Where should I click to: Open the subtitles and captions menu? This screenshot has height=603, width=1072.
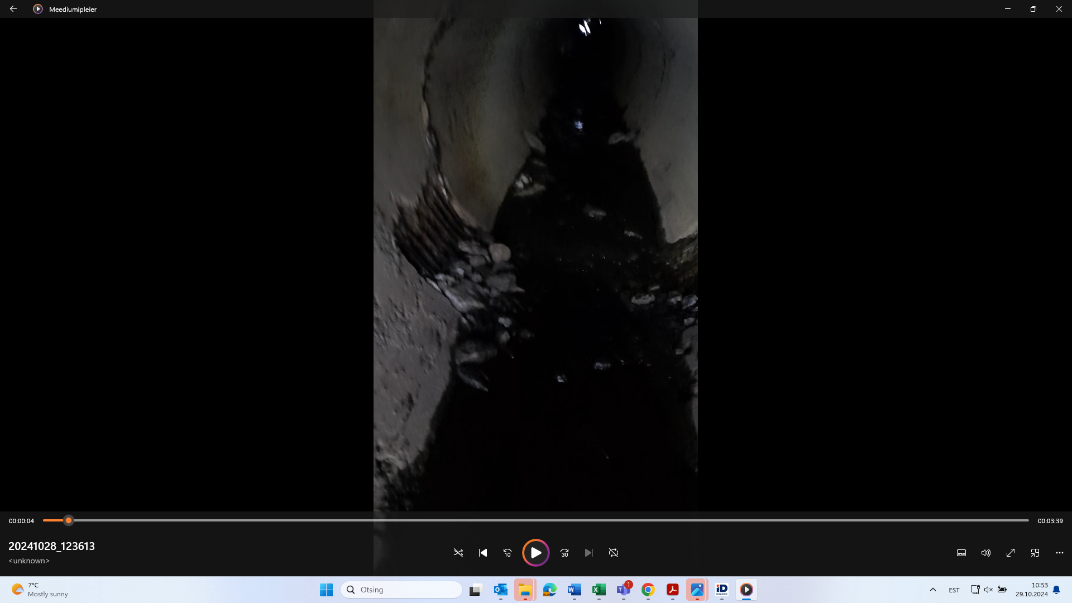point(961,553)
